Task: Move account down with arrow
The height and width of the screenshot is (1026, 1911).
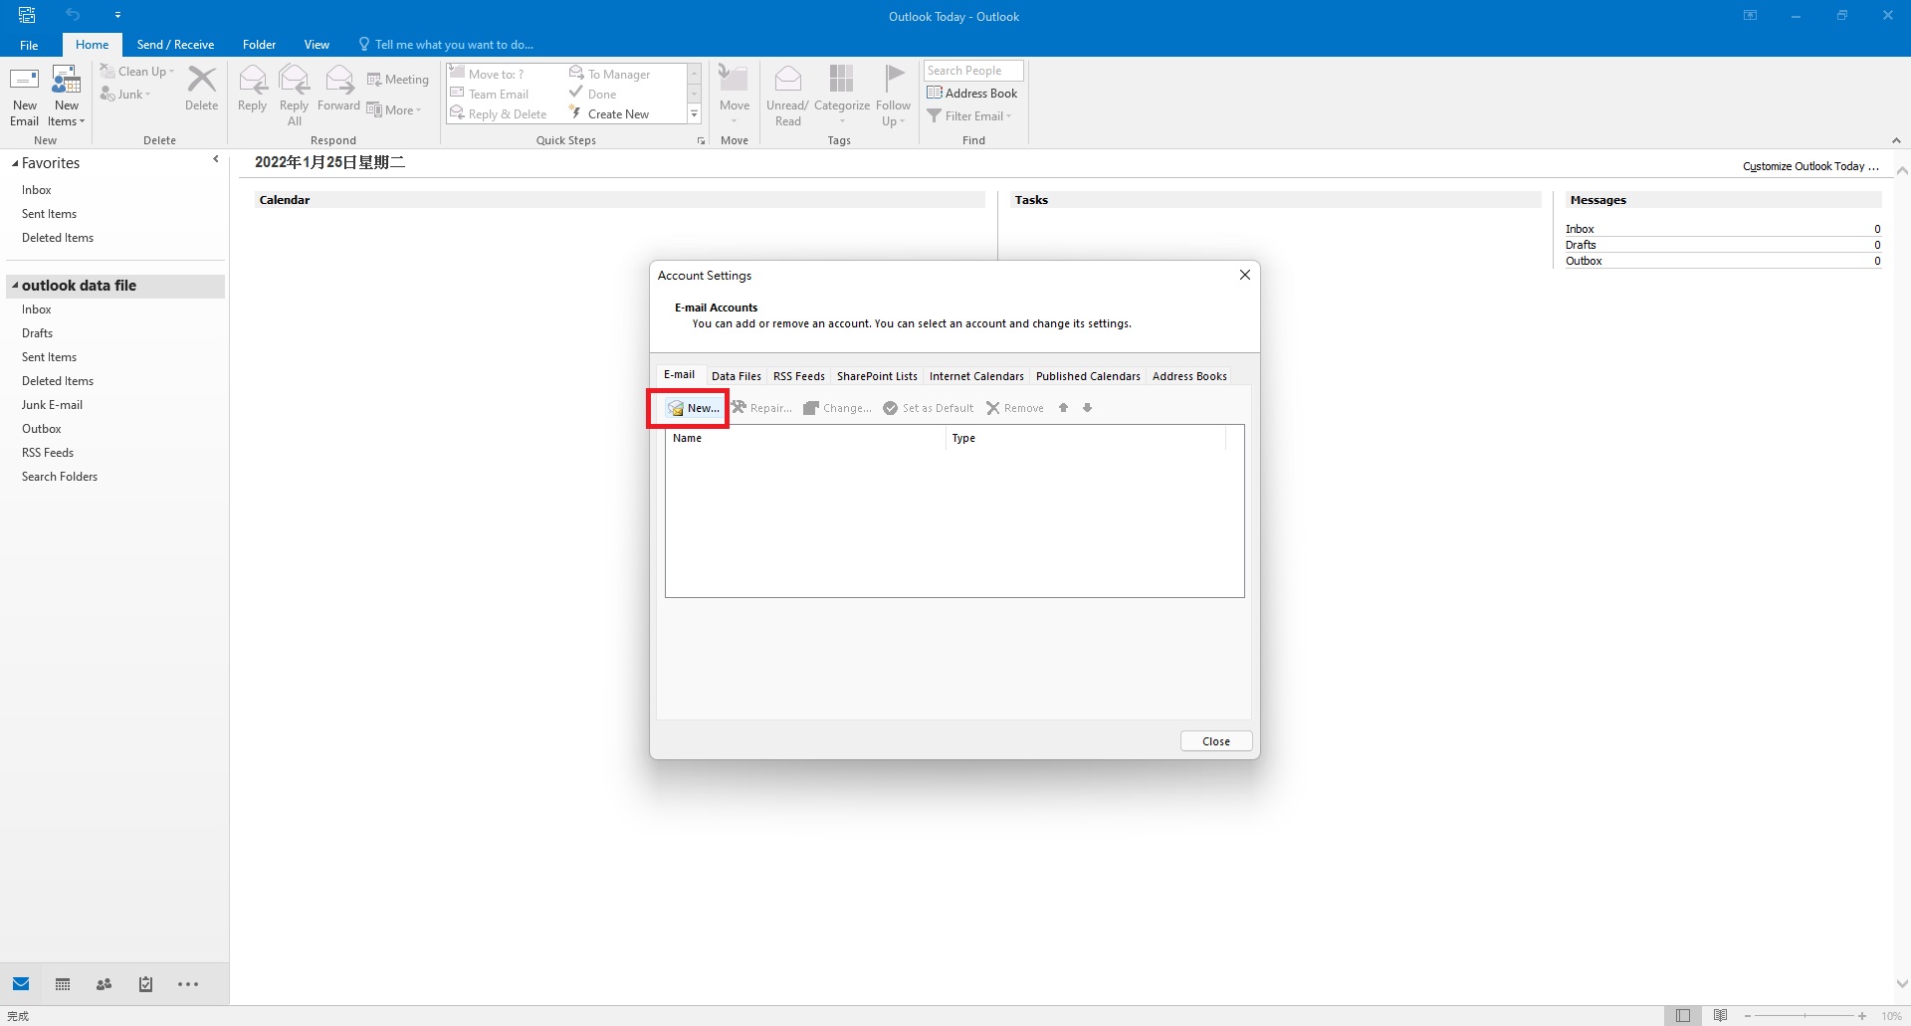Action: (x=1088, y=408)
